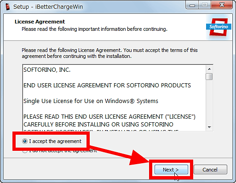
Task: Click 'PLEASE READ THIS END USER LICENSE AGREEMENT' line
Action: [x=109, y=117]
